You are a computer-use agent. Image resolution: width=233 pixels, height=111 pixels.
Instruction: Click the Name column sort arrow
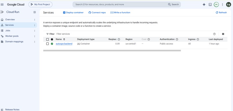(64, 39)
